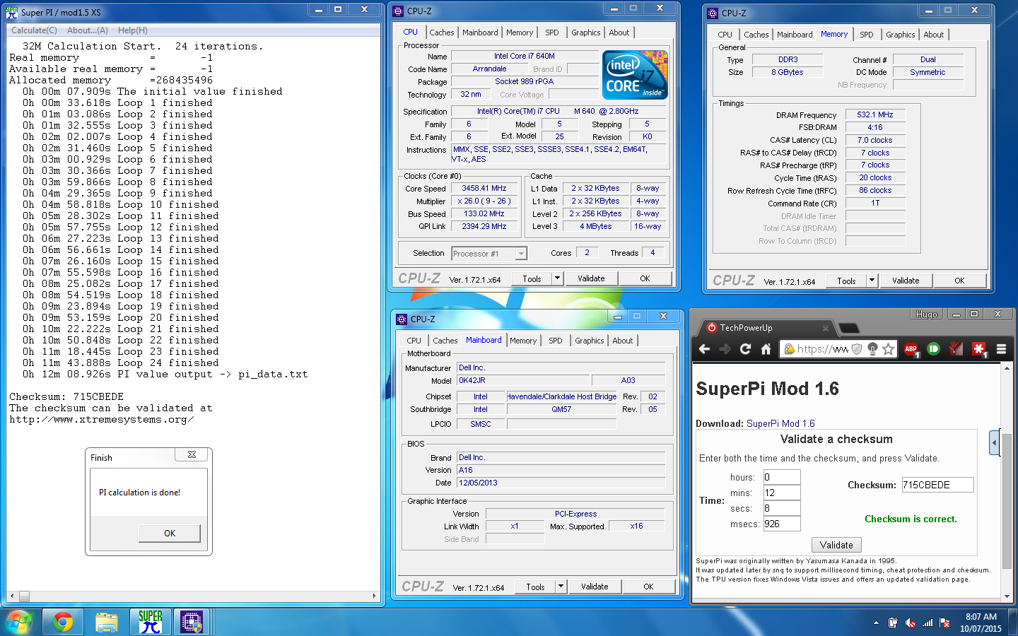Switch to Graphics tab in top-middle CPU-Z

click(x=586, y=33)
